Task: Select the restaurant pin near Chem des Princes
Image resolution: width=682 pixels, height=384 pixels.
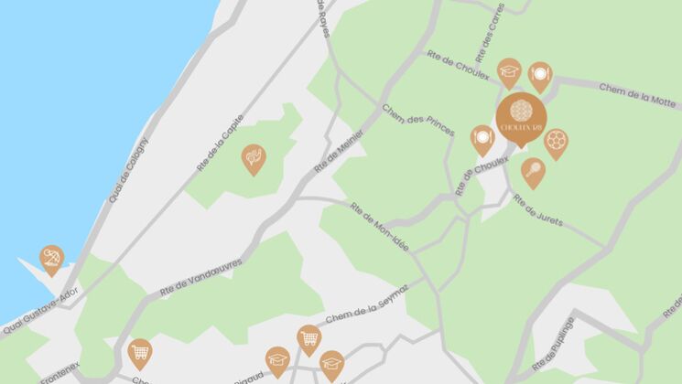Action: [482, 141]
